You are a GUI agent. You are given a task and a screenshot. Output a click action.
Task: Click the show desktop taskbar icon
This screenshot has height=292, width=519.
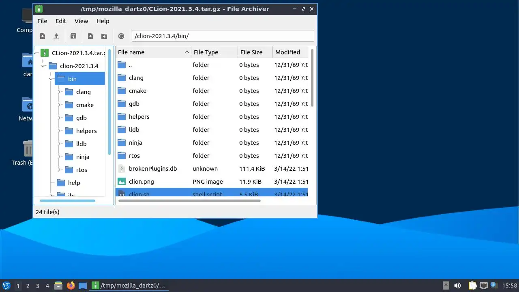(x=83, y=286)
